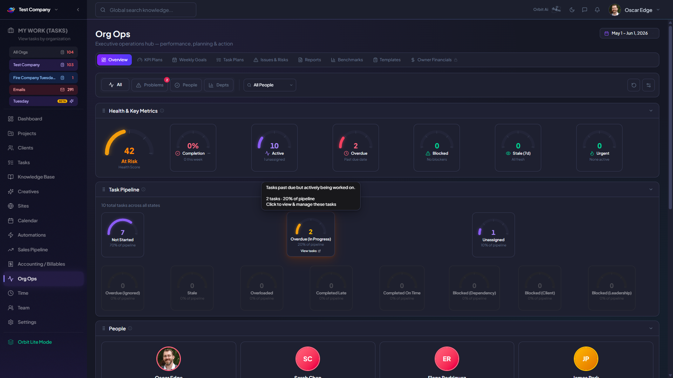This screenshot has height=378, width=673.
Task: Open the 2 Overdue metric card
Action: coord(356,148)
